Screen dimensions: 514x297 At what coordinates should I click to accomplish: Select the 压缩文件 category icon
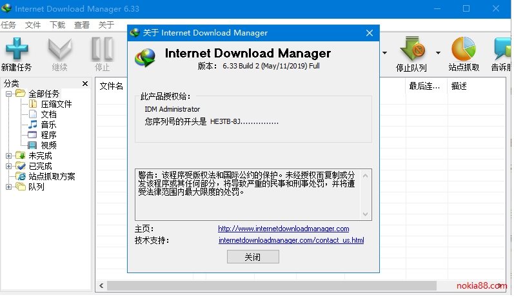tap(33, 104)
